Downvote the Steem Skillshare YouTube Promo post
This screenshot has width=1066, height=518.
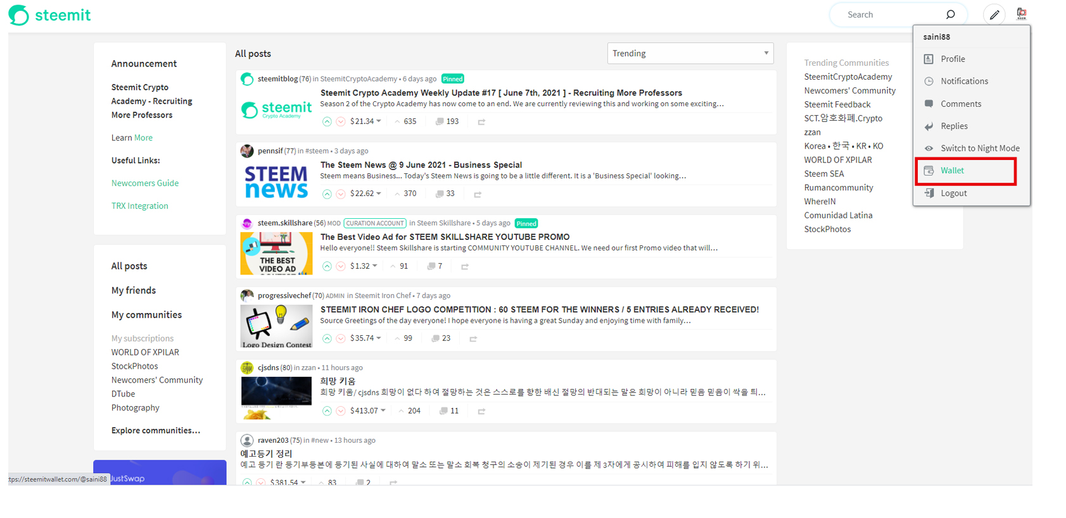coord(341,266)
